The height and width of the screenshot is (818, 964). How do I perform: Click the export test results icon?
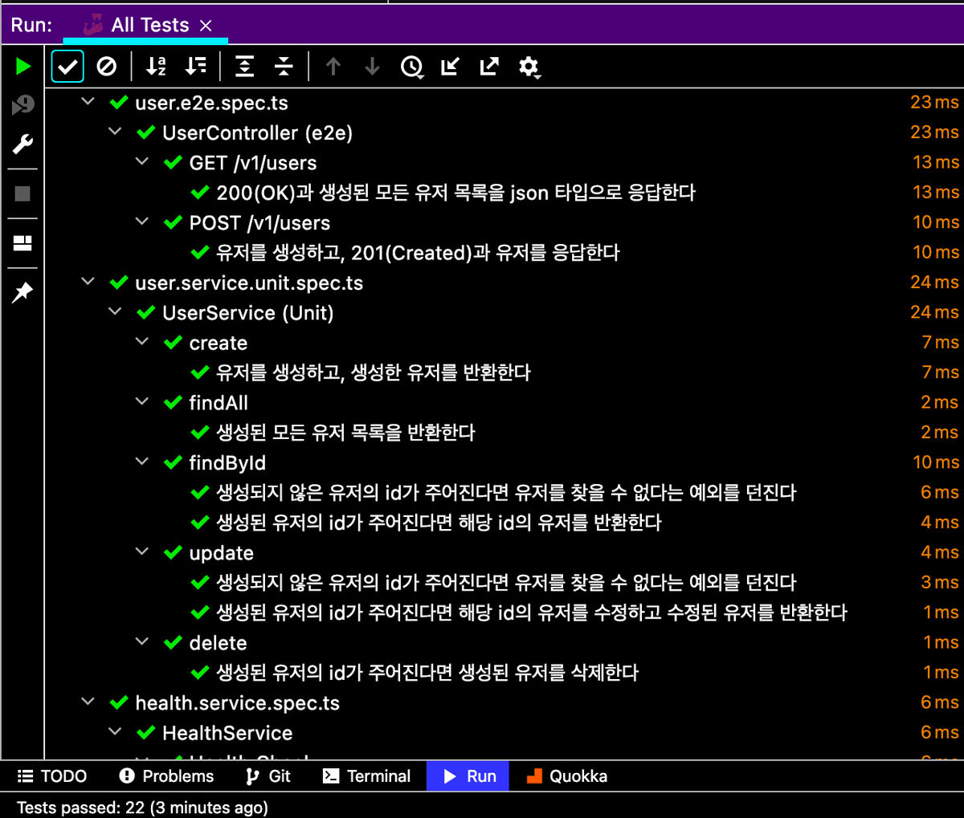click(489, 66)
